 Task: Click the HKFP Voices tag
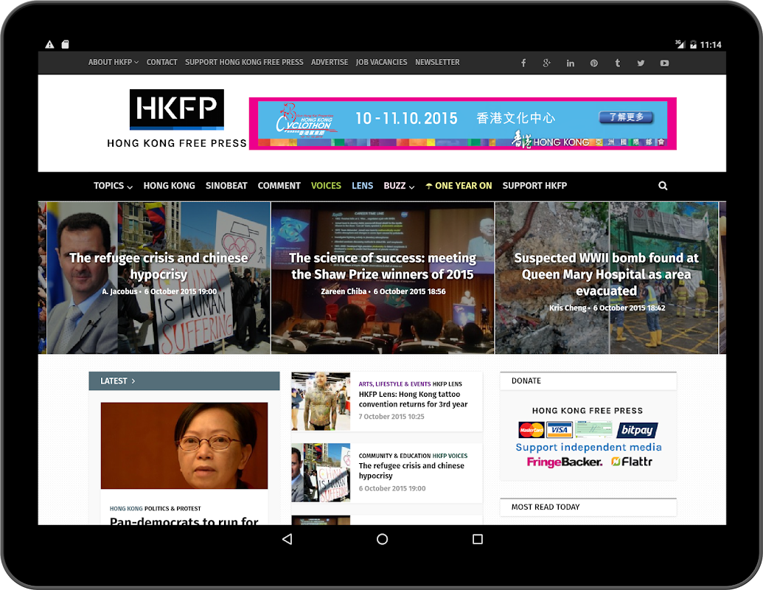click(450, 456)
